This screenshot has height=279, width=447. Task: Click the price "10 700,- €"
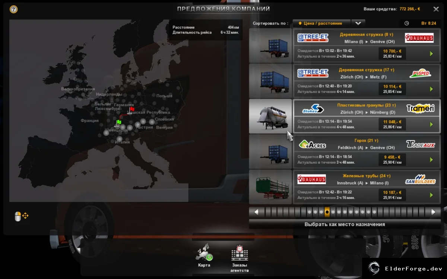(x=392, y=51)
